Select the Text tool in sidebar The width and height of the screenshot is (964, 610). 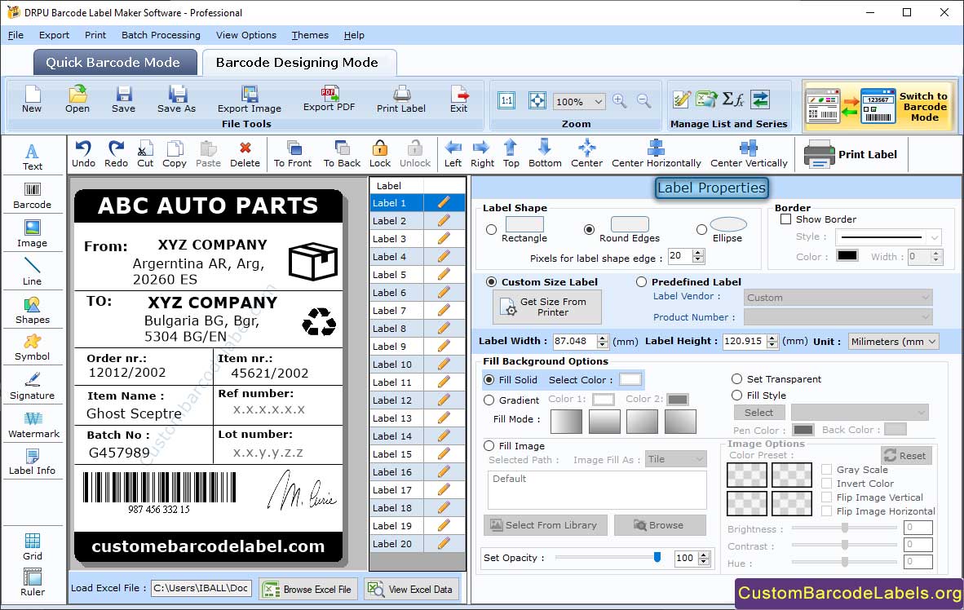32,157
